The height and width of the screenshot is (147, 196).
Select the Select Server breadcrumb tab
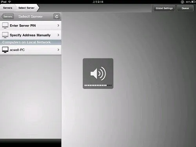(27, 8)
